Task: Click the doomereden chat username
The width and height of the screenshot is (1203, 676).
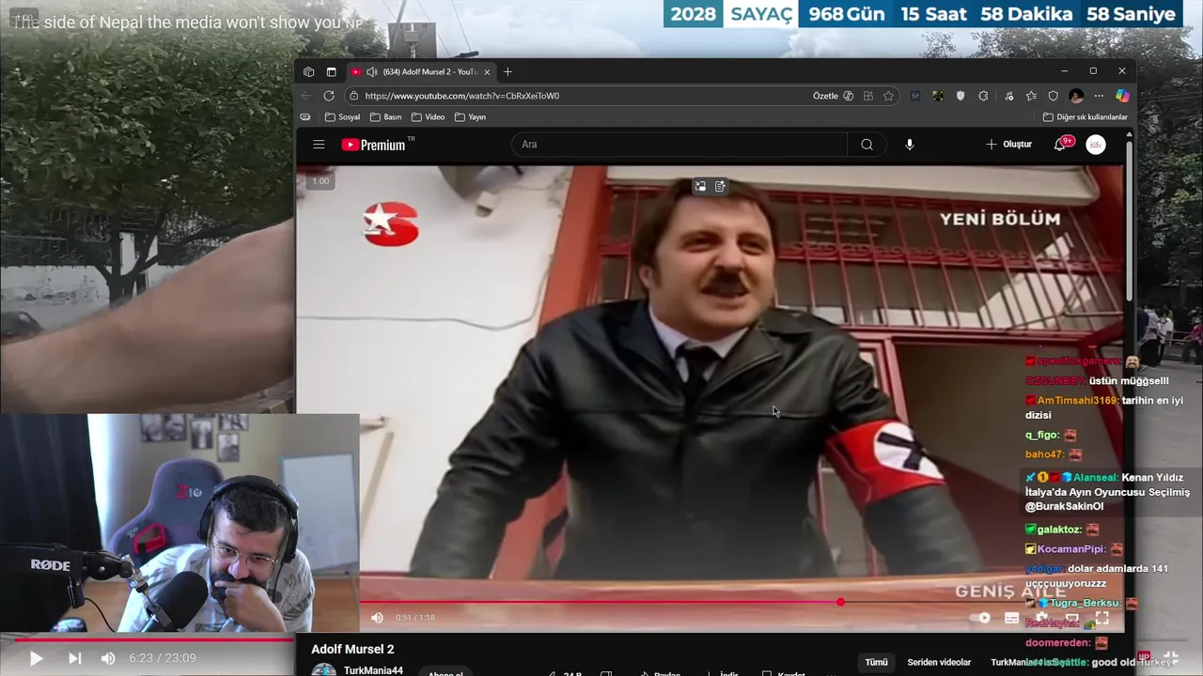Action: coord(1057,643)
